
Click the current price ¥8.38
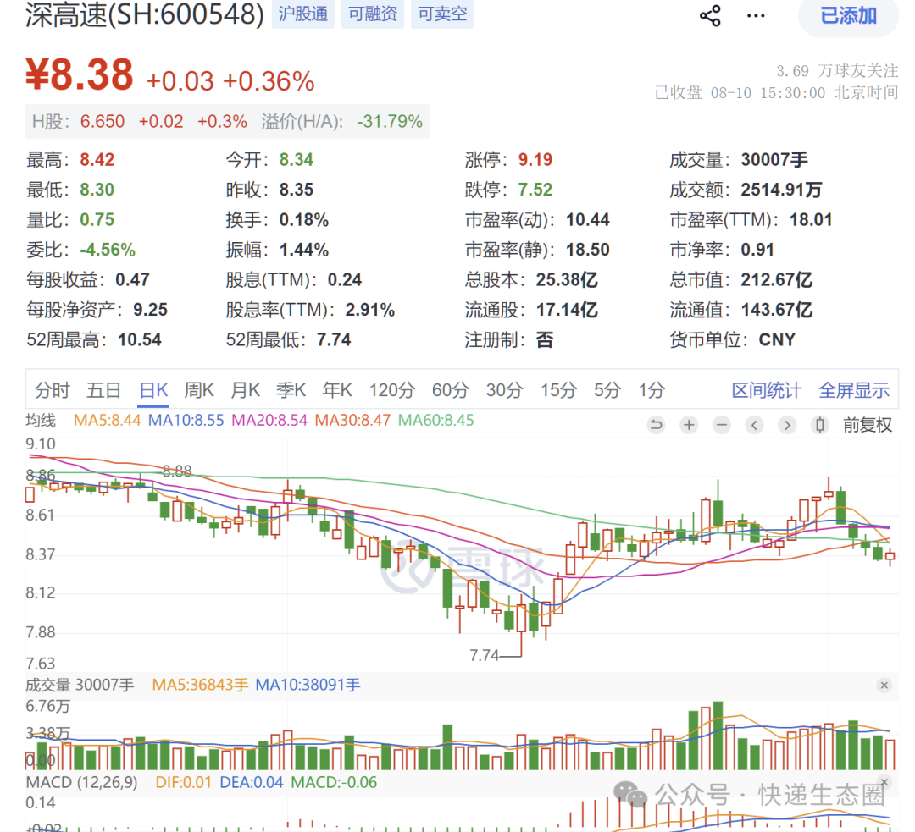tap(80, 74)
